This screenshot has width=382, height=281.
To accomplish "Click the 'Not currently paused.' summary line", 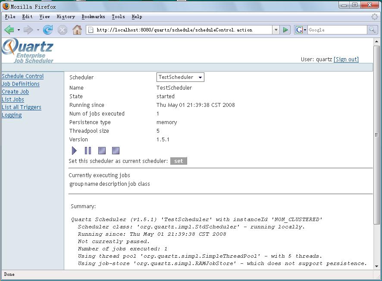I will coord(113,241).
